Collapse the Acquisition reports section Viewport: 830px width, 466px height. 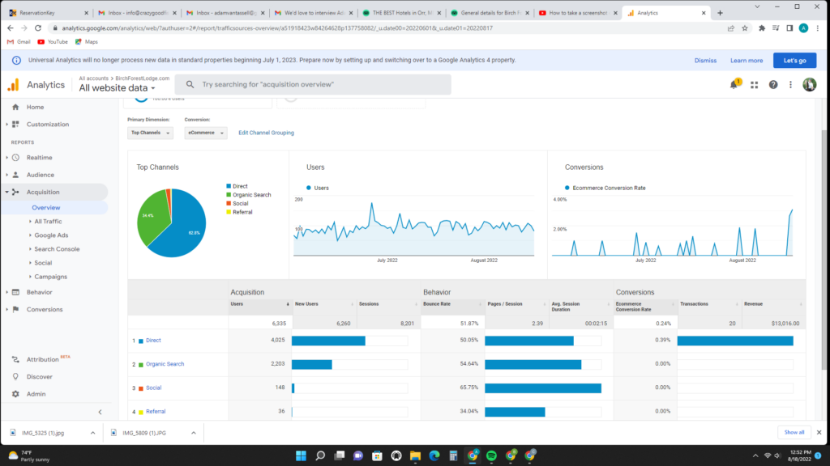(6, 193)
